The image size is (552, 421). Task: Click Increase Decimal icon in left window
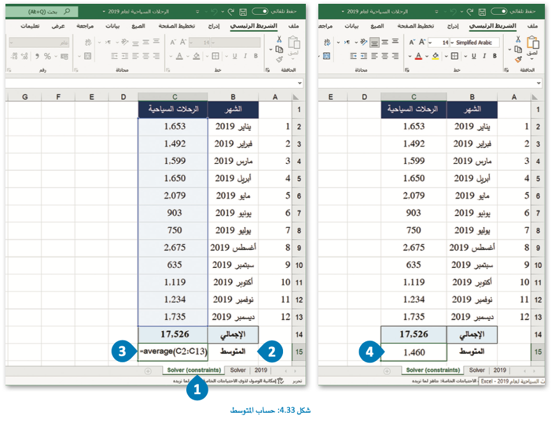24,56
